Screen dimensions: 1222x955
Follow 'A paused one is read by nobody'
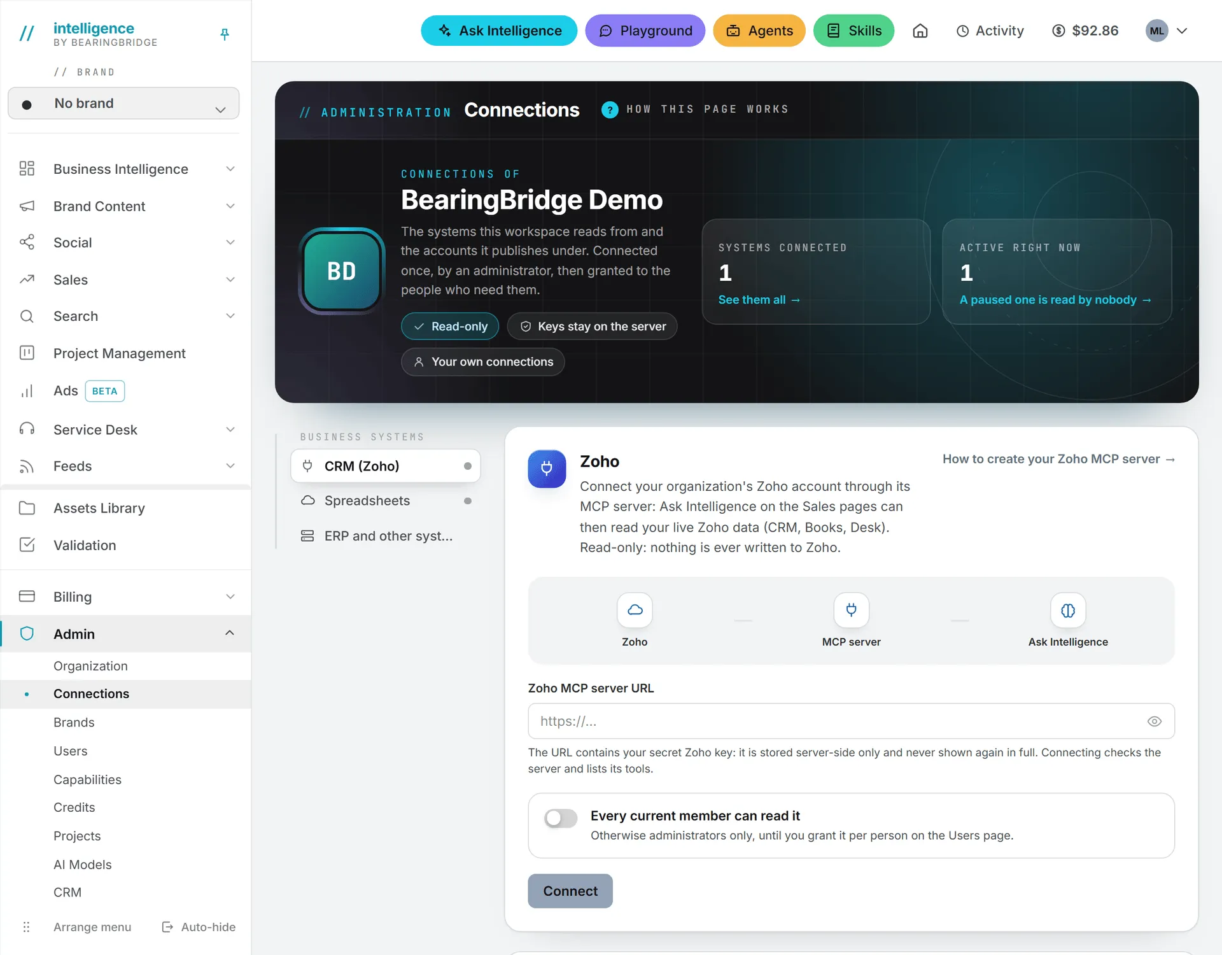[x=1055, y=300]
